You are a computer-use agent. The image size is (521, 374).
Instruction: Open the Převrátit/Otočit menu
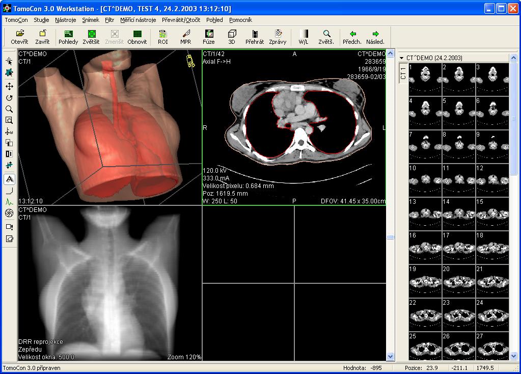tap(181, 20)
